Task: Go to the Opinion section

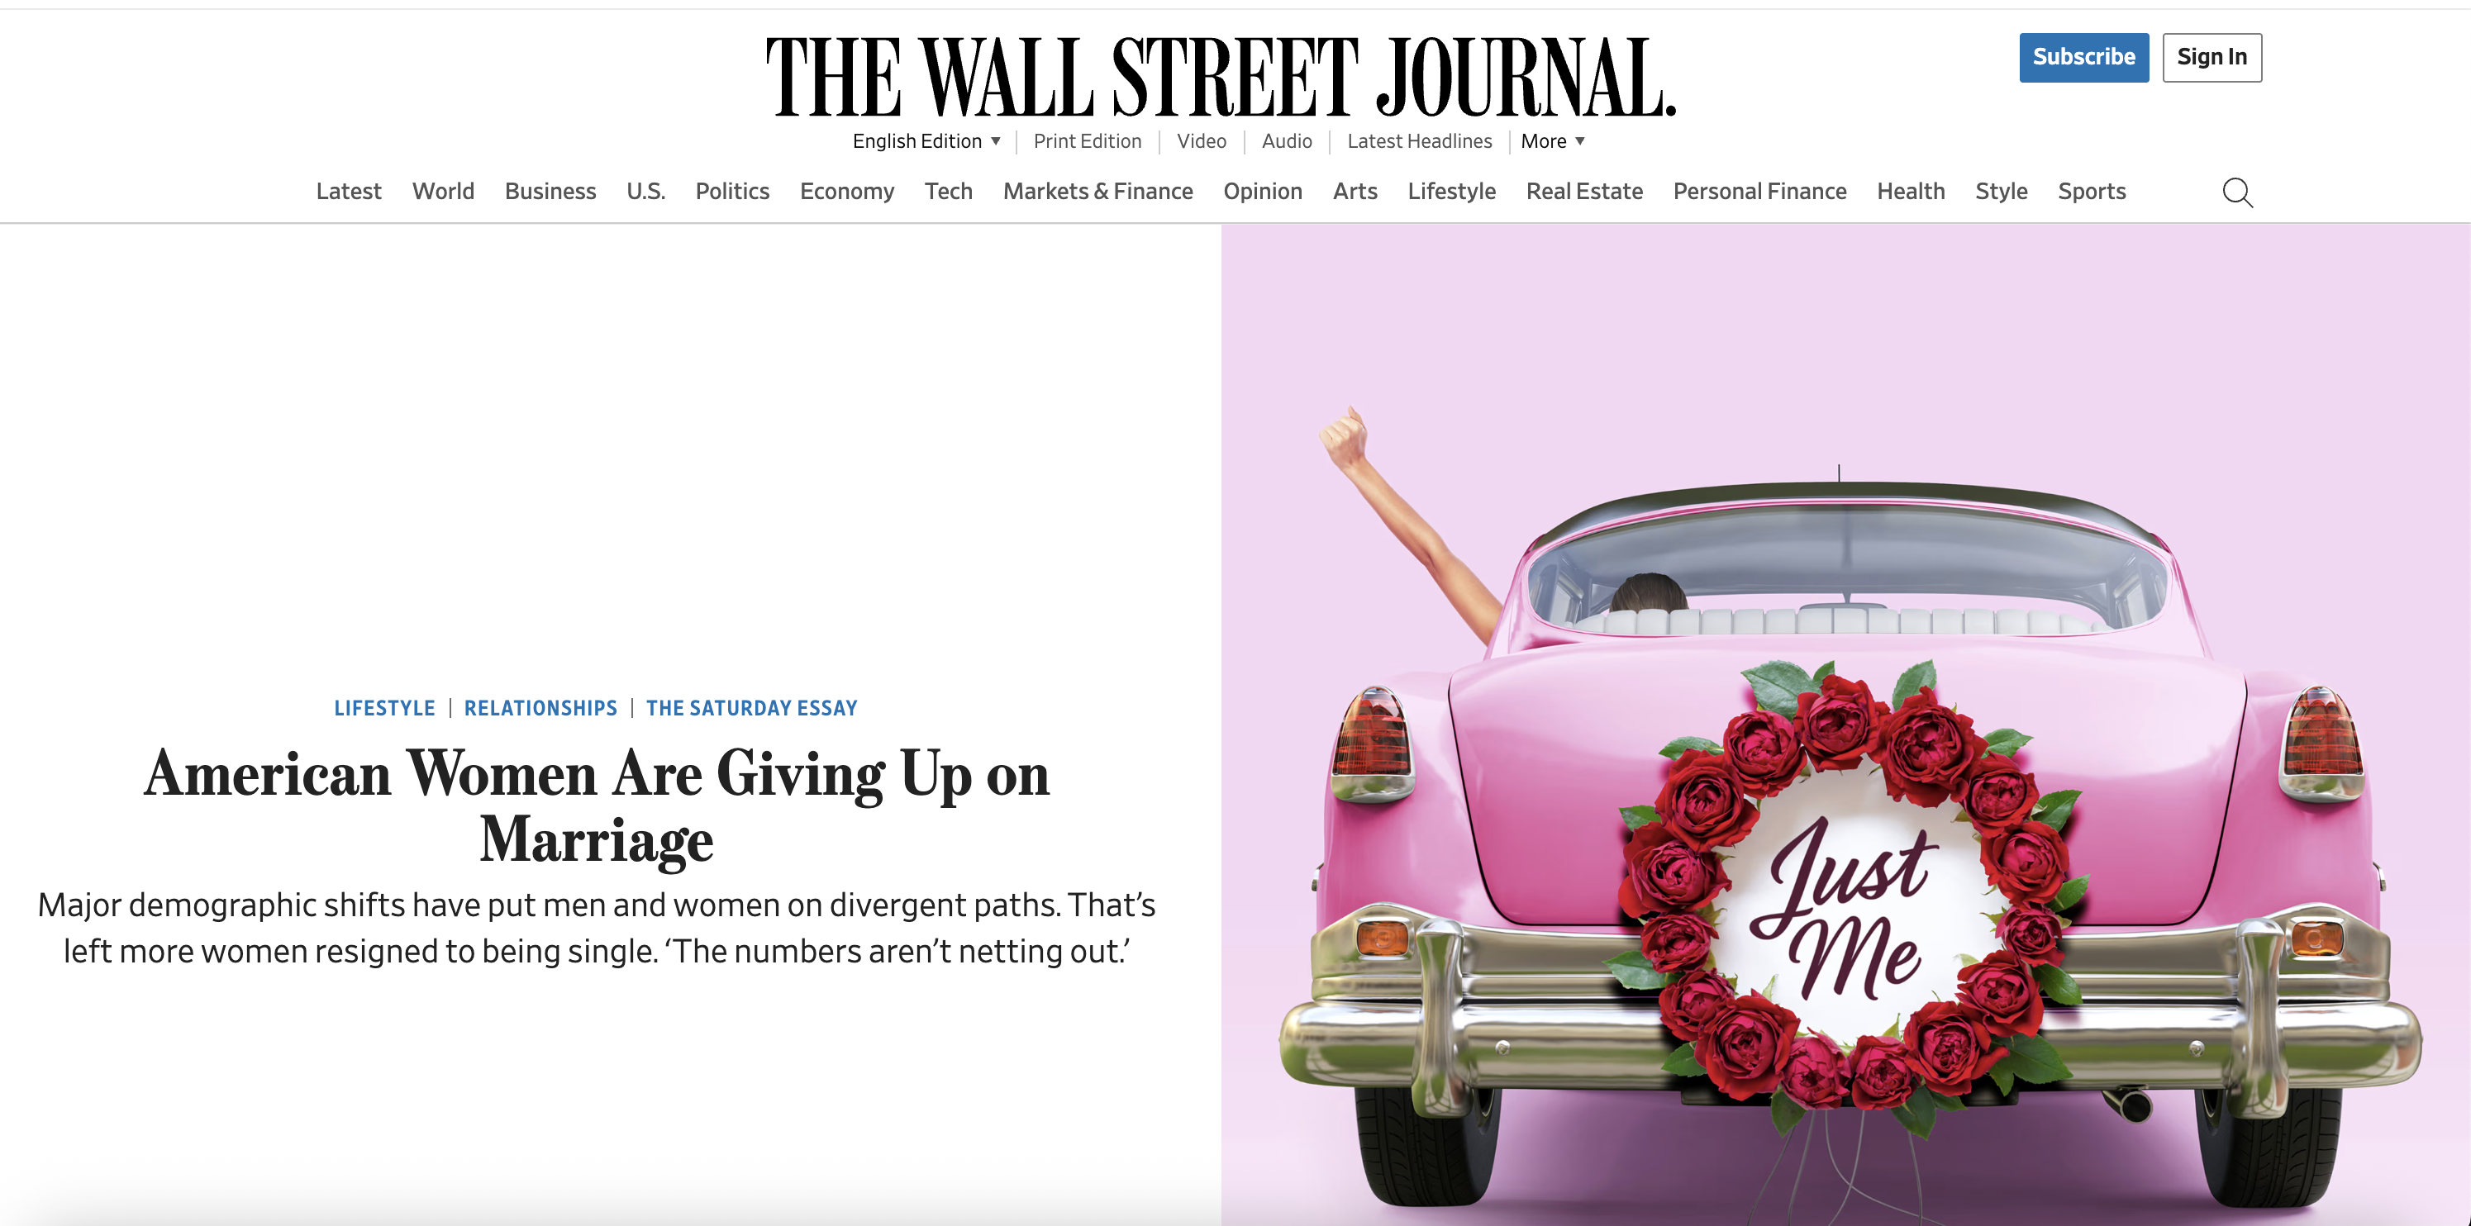Action: coord(1263,192)
